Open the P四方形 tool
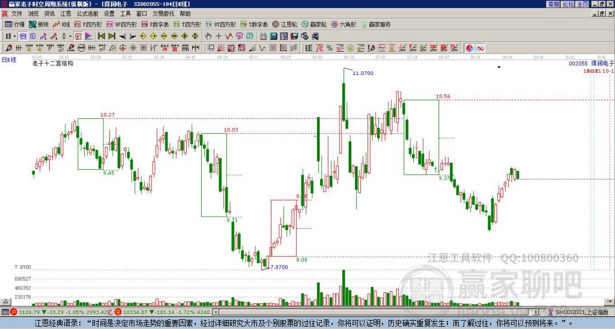615x329 pixels. (88, 24)
